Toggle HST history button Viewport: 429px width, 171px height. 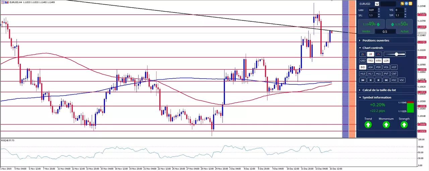(x=394, y=67)
